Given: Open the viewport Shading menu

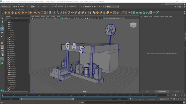Looking at the screenshot, I should (37, 16).
